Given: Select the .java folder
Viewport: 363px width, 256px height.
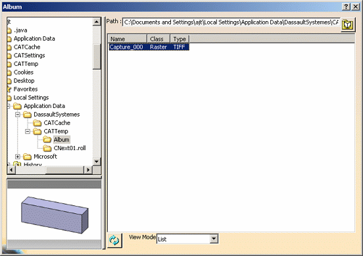Looking at the screenshot, I should pos(20,30).
